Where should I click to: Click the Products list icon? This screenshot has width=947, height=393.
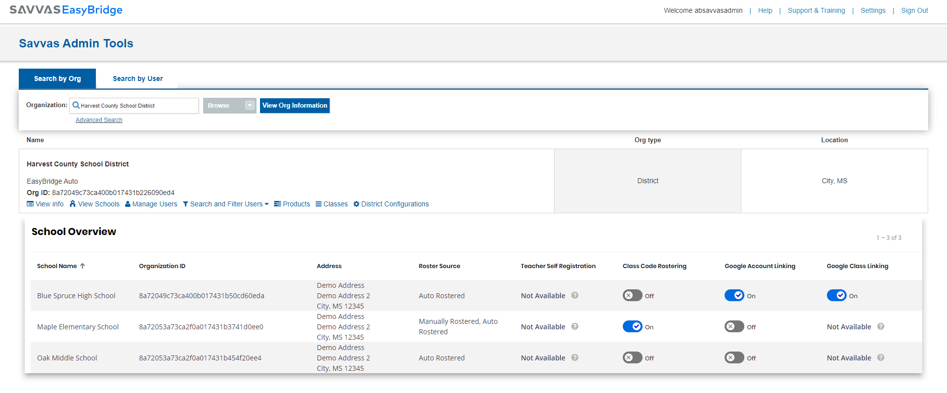278,204
